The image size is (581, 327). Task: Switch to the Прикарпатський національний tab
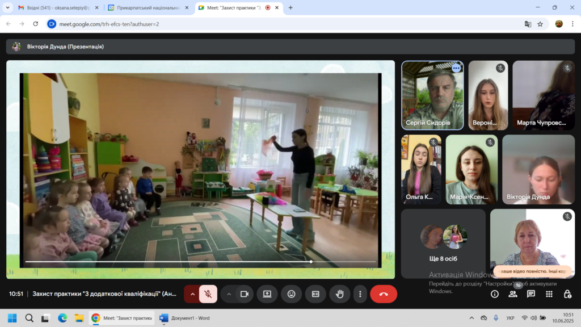148,8
